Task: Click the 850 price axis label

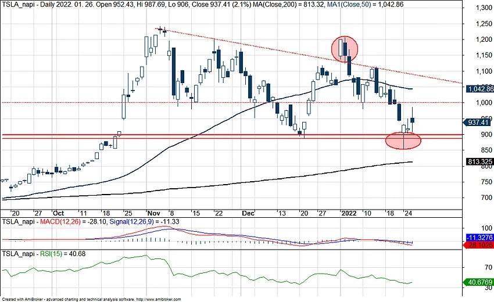Action: click(x=486, y=150)
